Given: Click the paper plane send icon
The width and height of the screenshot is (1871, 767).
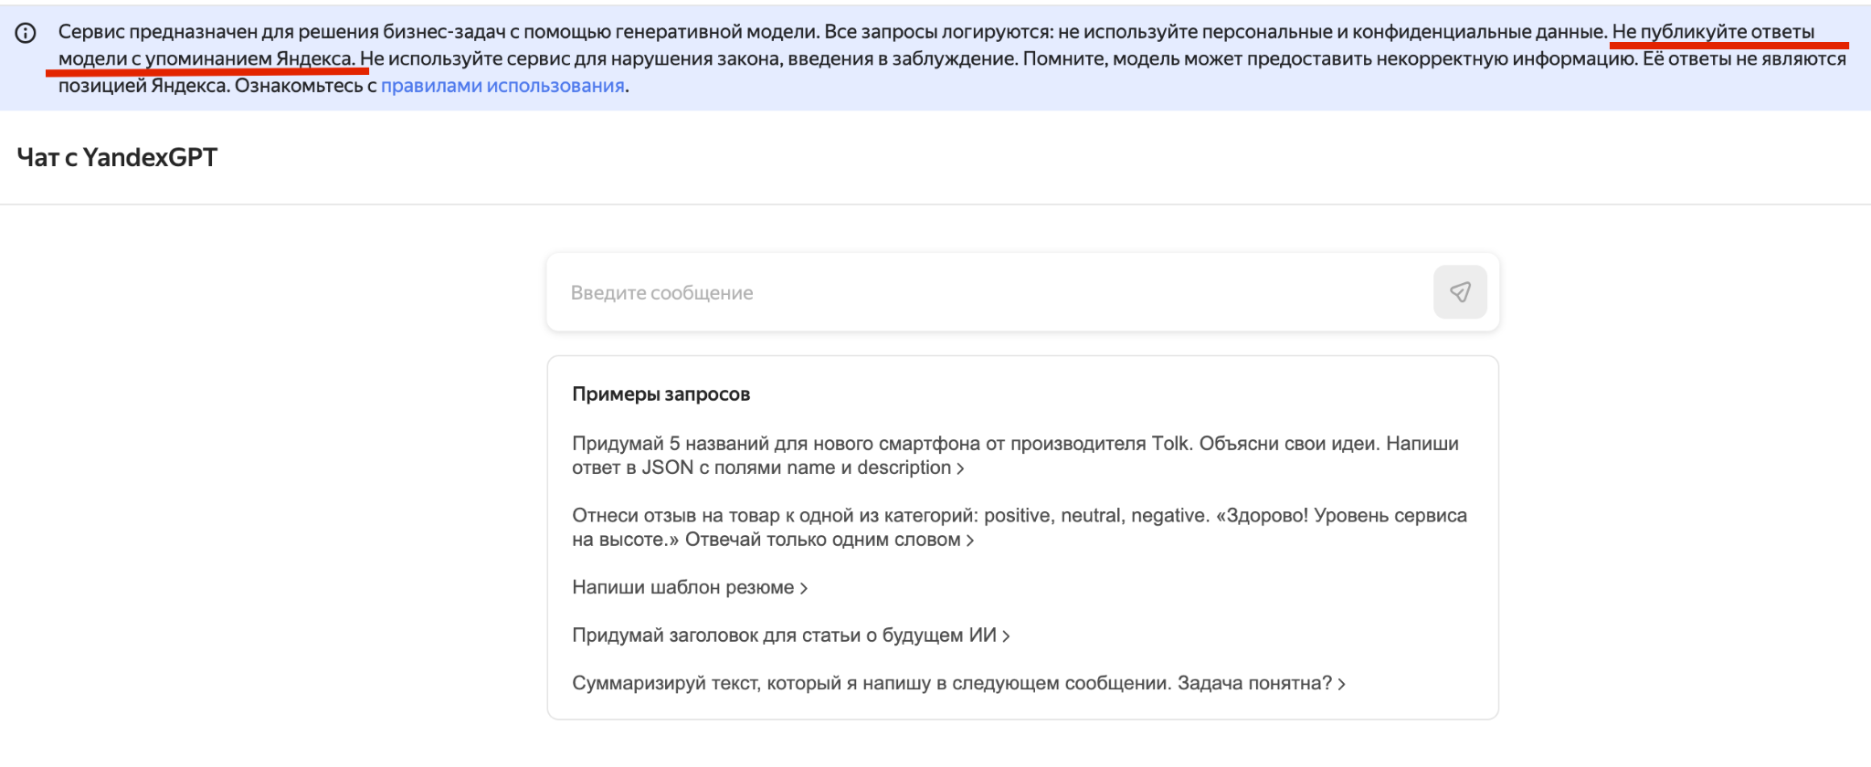Looking at the screenshot, I should coord(1460,292).
